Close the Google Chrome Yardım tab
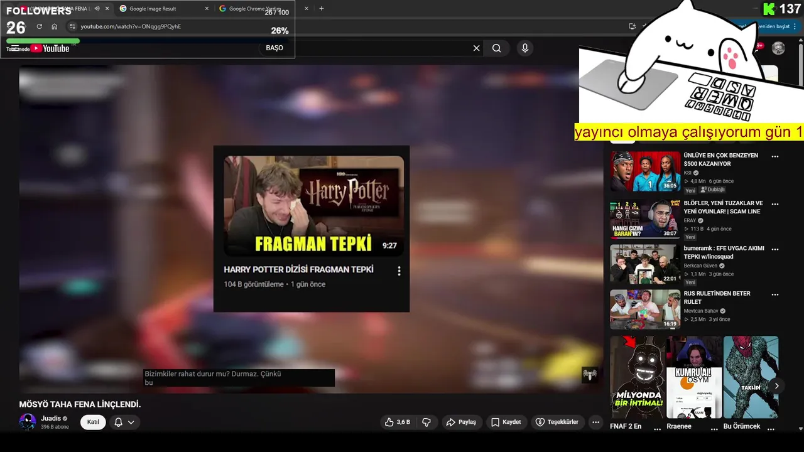 [307, 9]
